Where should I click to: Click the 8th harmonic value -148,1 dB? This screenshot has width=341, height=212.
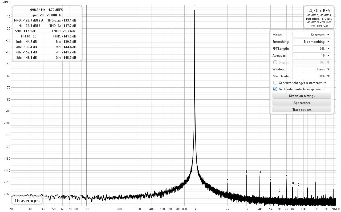[30, 58]
